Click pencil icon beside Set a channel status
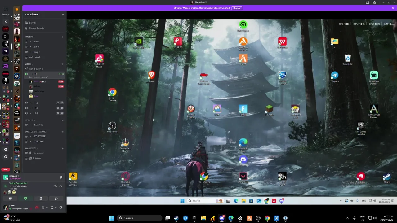Screen dimensions: 397x223 tap(47, 77)
